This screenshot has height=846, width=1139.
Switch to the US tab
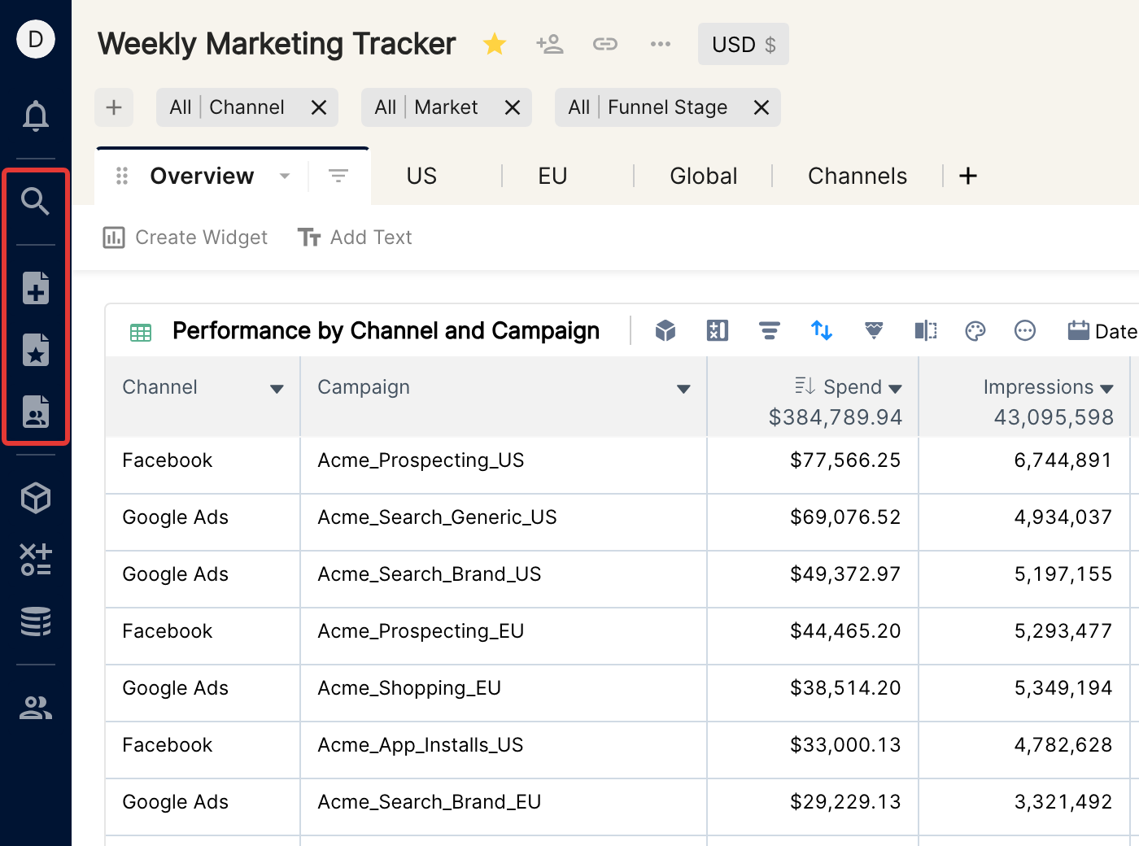pyautogui.click(x=421, y=176)
